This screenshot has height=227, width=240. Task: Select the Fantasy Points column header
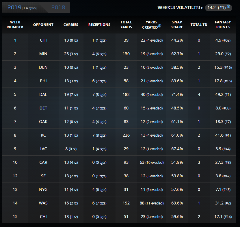click(223, 25)
